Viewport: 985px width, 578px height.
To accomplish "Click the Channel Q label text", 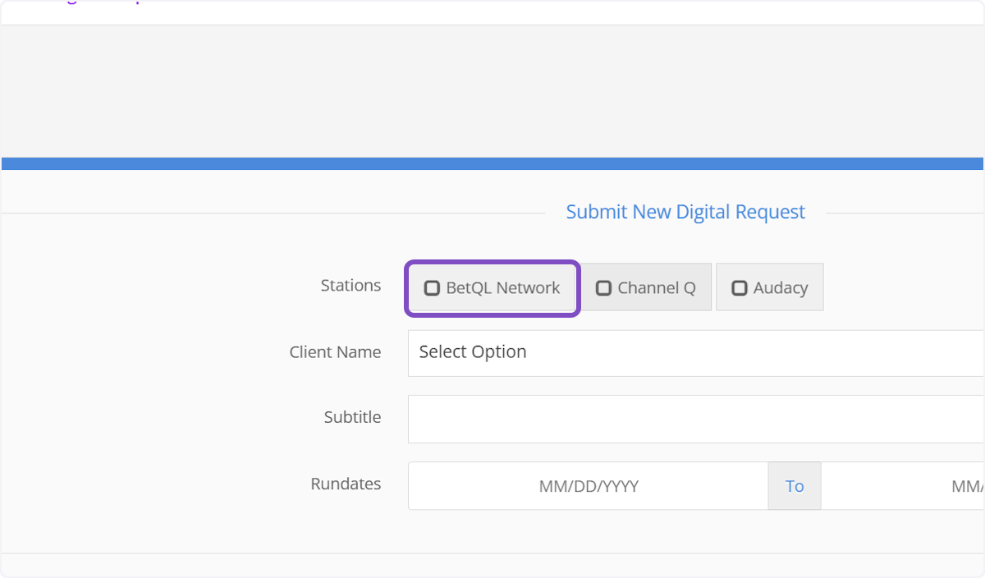I will click(x=656, y=288).
